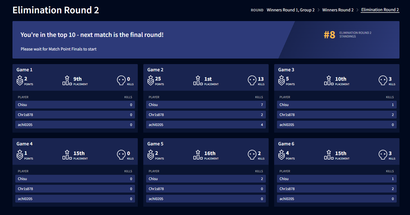The height and width of the screenshot is (215, 410).
Task: Click the Game 2 kills skull icon
Action: pos(252,80)
